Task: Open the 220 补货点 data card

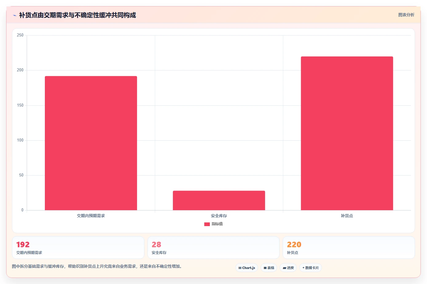Action: click(x=349, y=248)
